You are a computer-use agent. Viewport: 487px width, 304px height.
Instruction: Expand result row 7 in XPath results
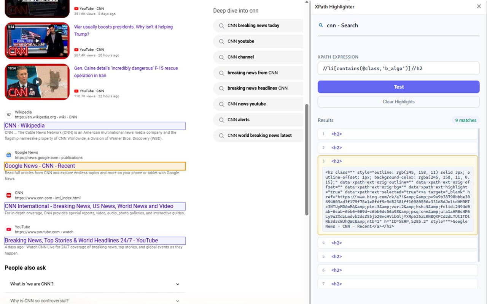click(398, 284)
